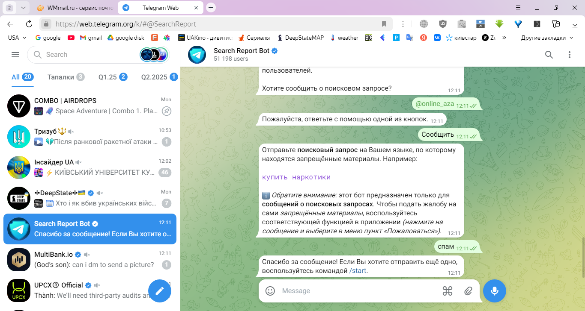The image size is (585, 311).
Task: Open Google Translate bookmark icon
Action: 409,38
